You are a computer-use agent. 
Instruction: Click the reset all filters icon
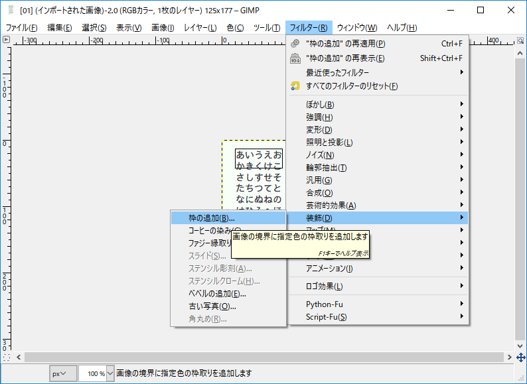[x=295, y=86]
